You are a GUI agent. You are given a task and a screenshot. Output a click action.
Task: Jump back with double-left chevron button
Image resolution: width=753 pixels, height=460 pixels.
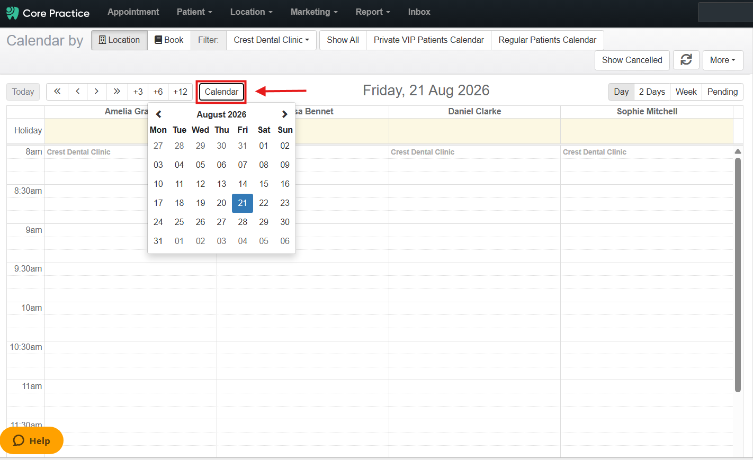click(57, 92)
